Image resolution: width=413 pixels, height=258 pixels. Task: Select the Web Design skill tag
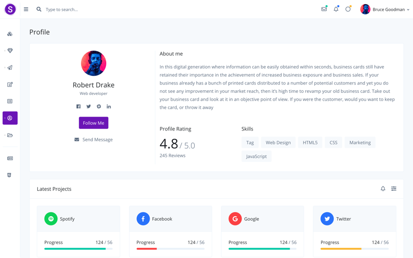[278, 142]
